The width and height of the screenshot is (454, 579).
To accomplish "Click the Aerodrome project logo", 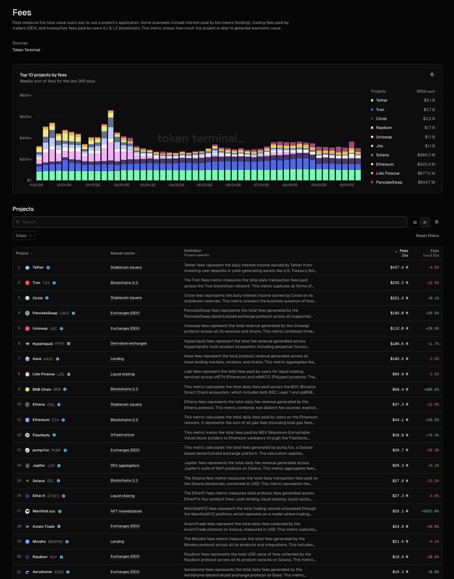I will pyautogui.click(x=28, y=572).
